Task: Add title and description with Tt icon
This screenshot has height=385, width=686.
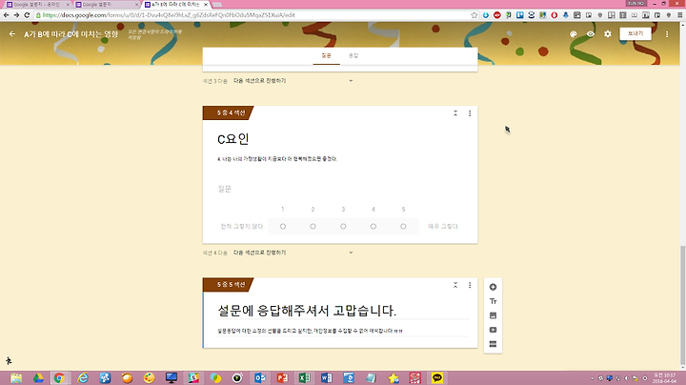Action: pyautogui.click(x=494, y=301)
